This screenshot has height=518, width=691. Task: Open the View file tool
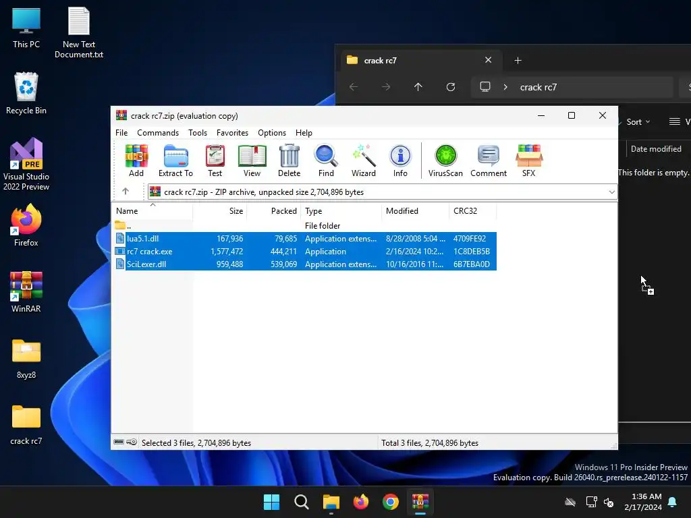tap(252, 161)
